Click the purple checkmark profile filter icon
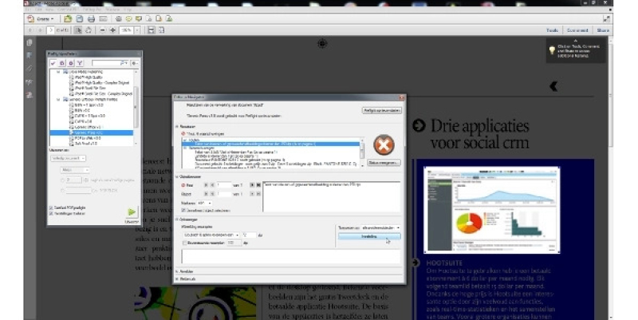 53,63
